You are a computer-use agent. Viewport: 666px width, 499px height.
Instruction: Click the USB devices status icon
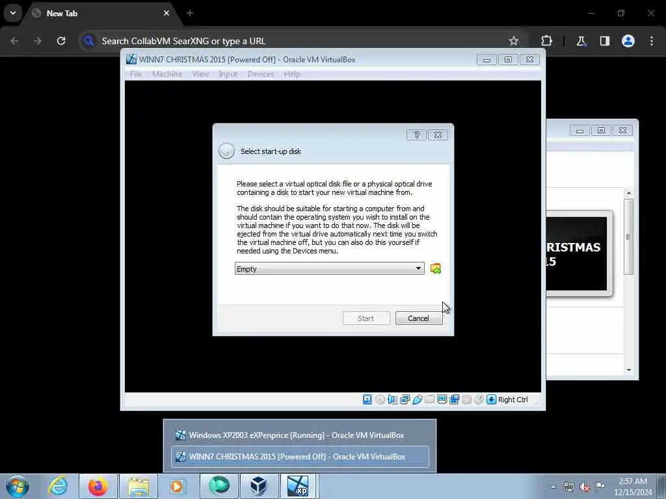417,400
